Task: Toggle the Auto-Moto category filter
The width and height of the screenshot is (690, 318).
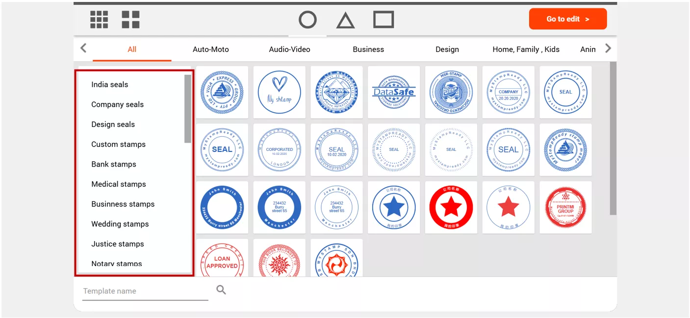Action: pyautogui.click(x=211, y=49)
